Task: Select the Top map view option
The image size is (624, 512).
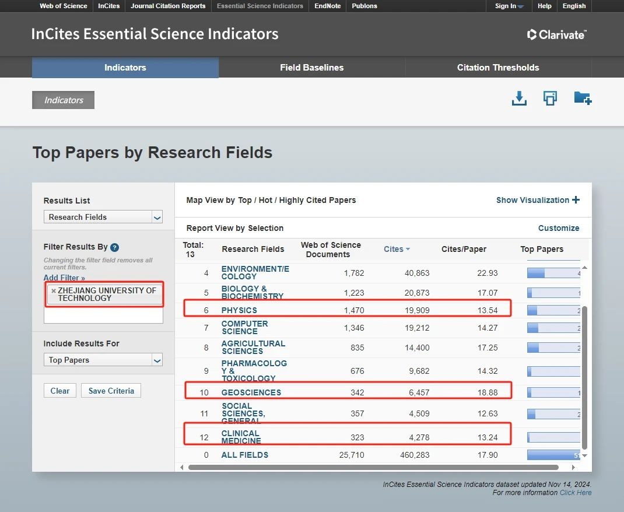Action: (245, 200)
